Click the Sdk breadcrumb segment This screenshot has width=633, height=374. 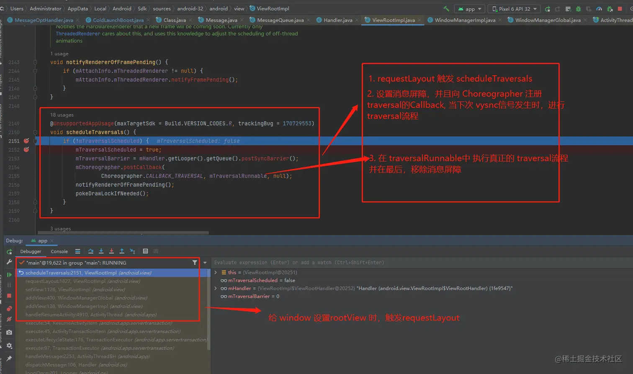(142, 9)
